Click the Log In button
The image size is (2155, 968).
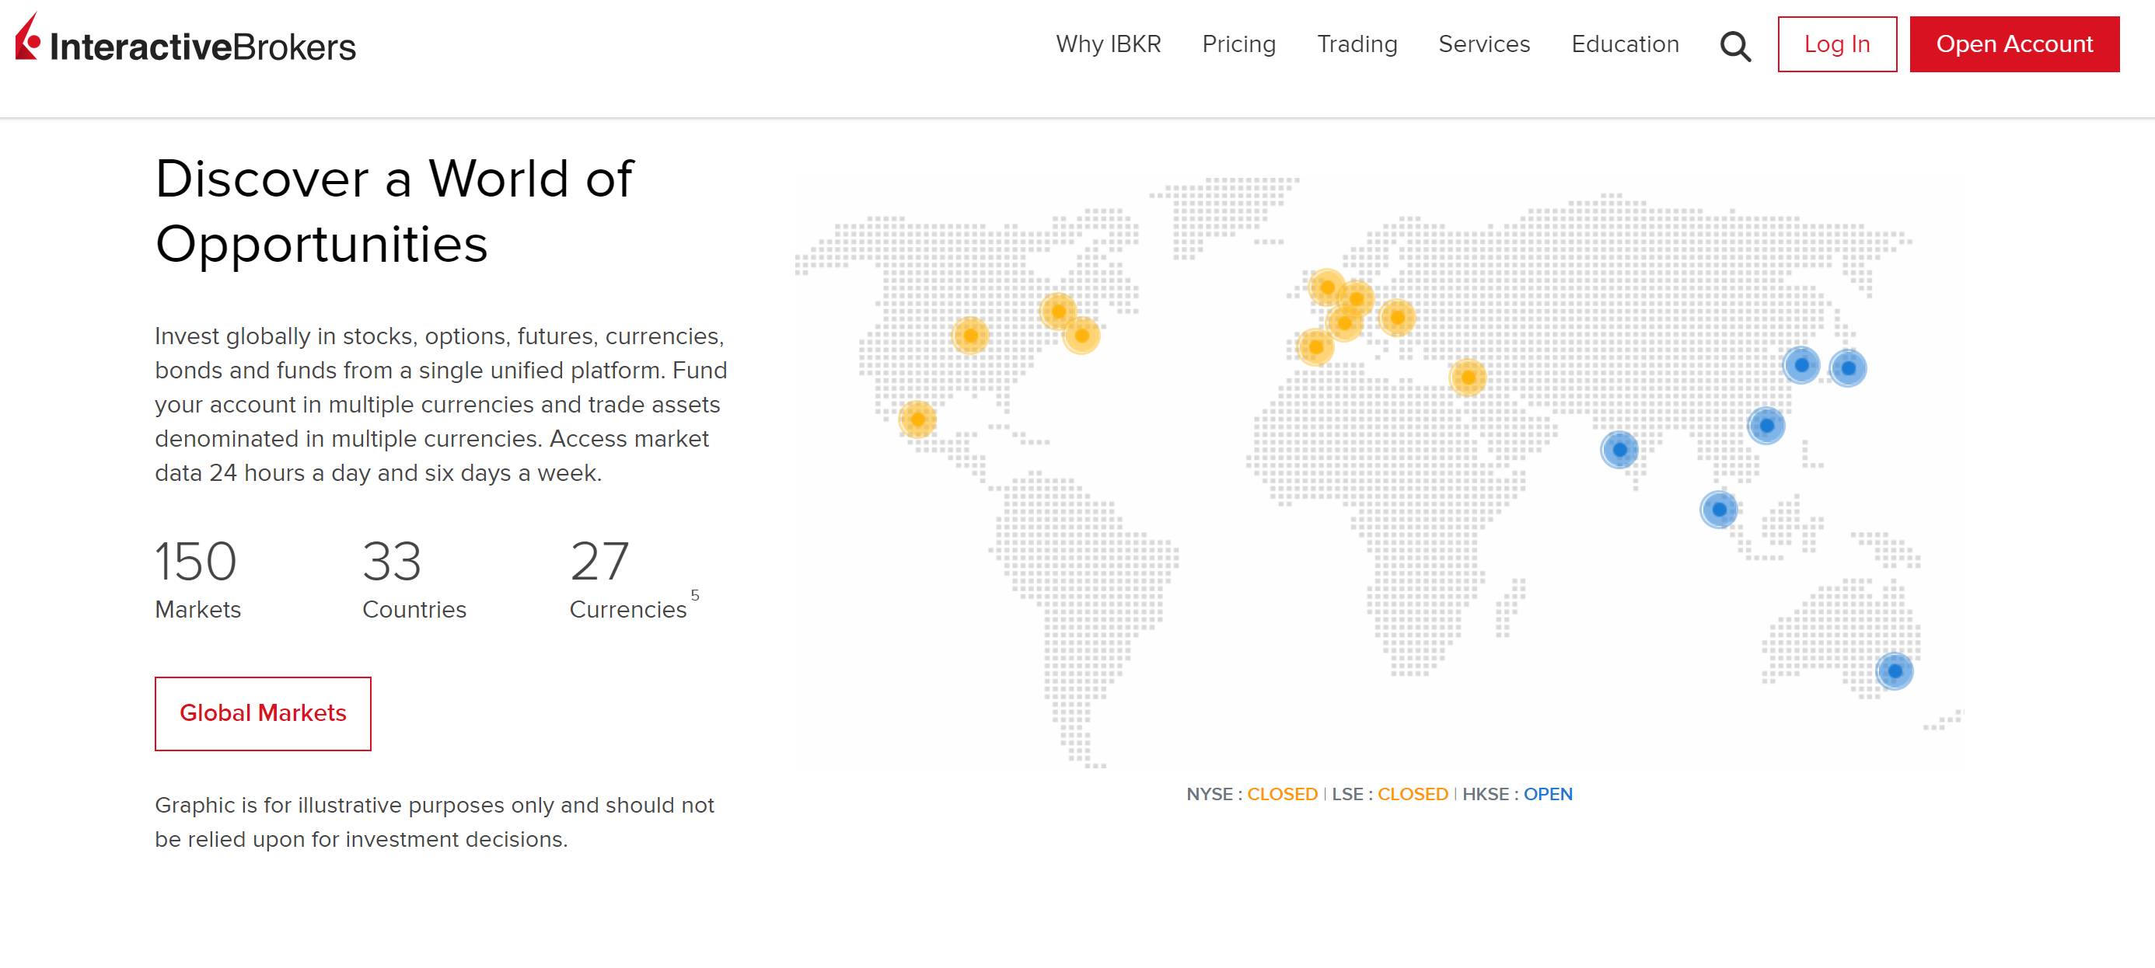tap(1836, 44)
